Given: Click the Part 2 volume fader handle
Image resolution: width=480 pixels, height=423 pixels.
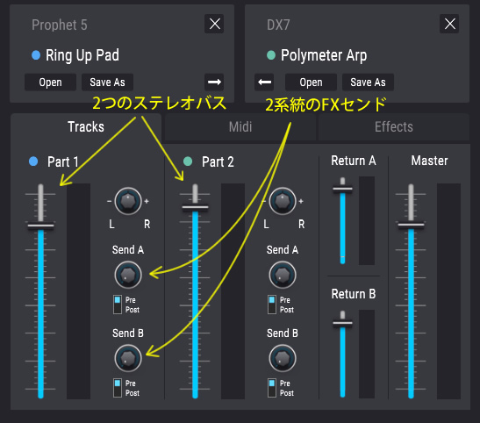Looking at the screenshot, I should coord(195,207).
